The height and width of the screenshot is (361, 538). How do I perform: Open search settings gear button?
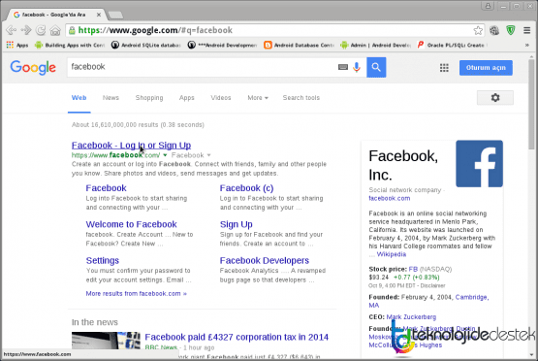[495, 98]
